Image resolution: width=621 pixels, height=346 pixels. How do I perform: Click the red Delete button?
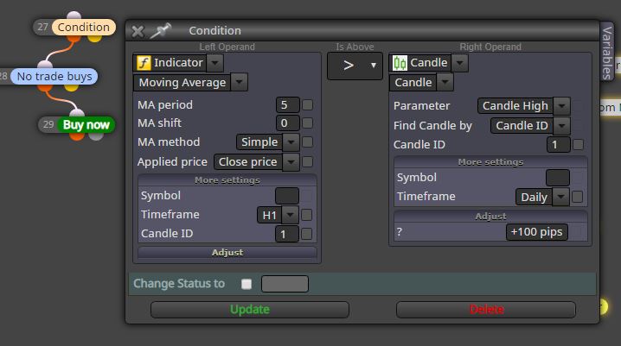tap(486, 309)
